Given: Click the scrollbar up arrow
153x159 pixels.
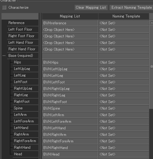Looking at the screenshot, I should coord(151,22).
